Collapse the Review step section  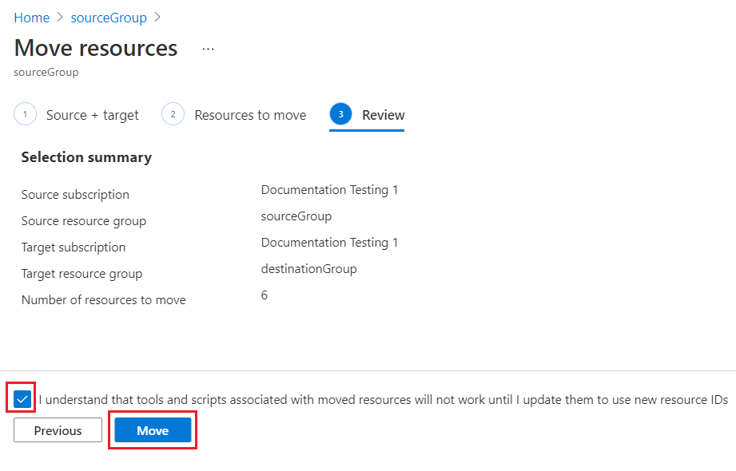click(x=384, y=114)
